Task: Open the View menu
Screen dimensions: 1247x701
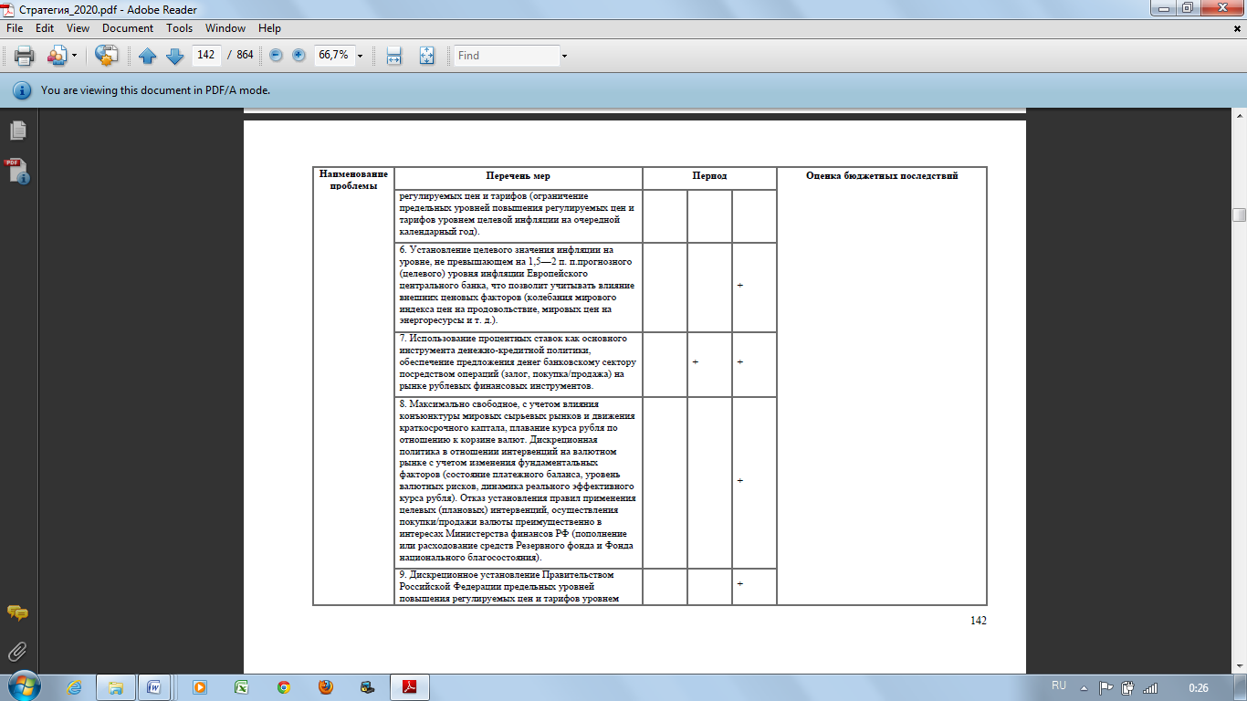Action: pyautogui.click(x=79, y=28)
